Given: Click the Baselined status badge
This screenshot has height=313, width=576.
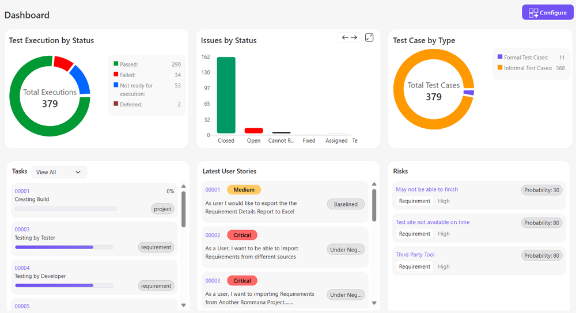Looking at the screenshot, I should 346,204.
